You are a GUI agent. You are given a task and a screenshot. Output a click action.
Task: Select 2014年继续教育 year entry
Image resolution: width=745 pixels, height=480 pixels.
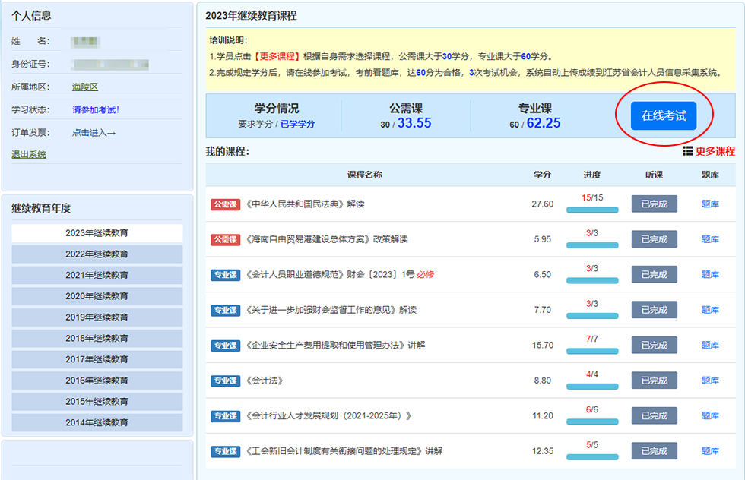[x=97, y=422]
